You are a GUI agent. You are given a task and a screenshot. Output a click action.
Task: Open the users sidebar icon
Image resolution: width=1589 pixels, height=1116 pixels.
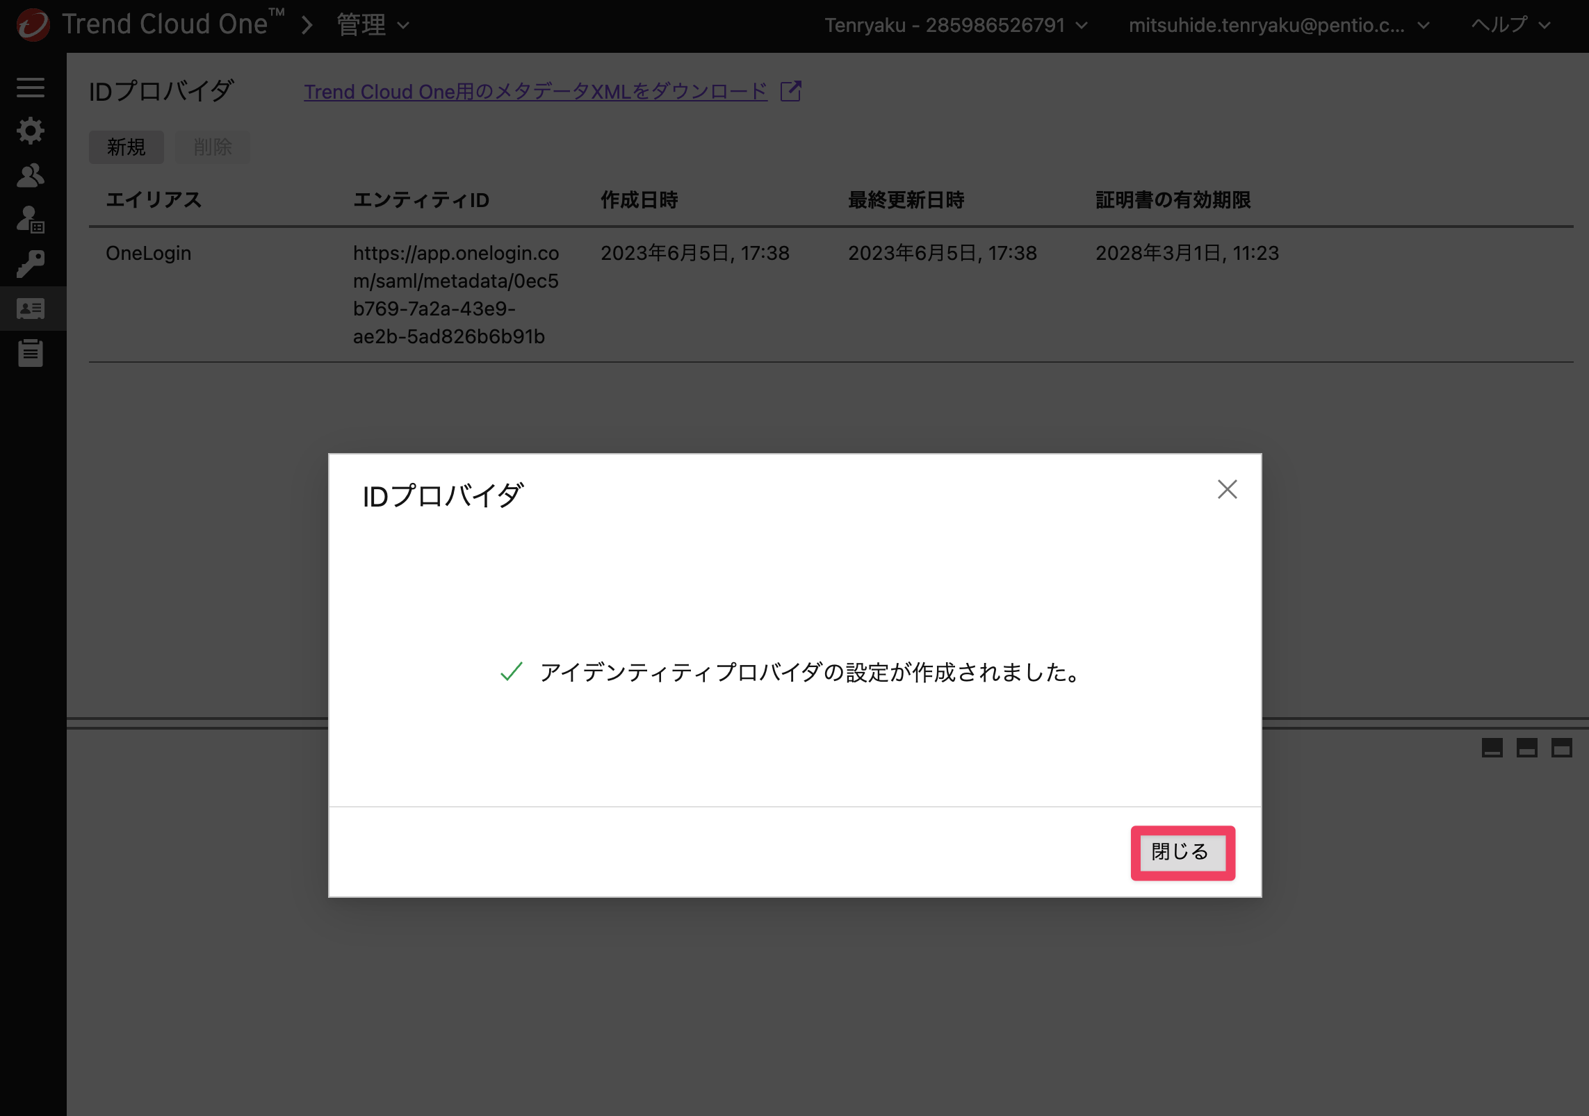(x=31, y=175)
